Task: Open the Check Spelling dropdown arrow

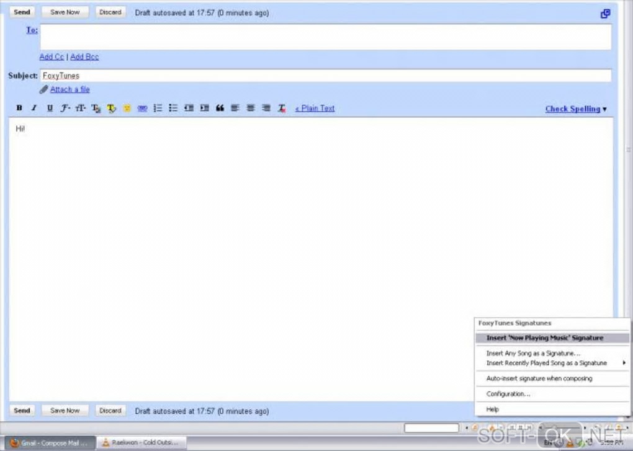Action: point(604,109)
